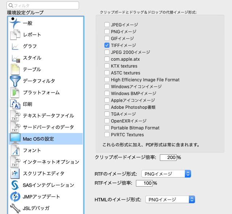Toggle JPEG 2000イメージ checkbox
This screenshot has height=214, width=232.
(107, 52)
